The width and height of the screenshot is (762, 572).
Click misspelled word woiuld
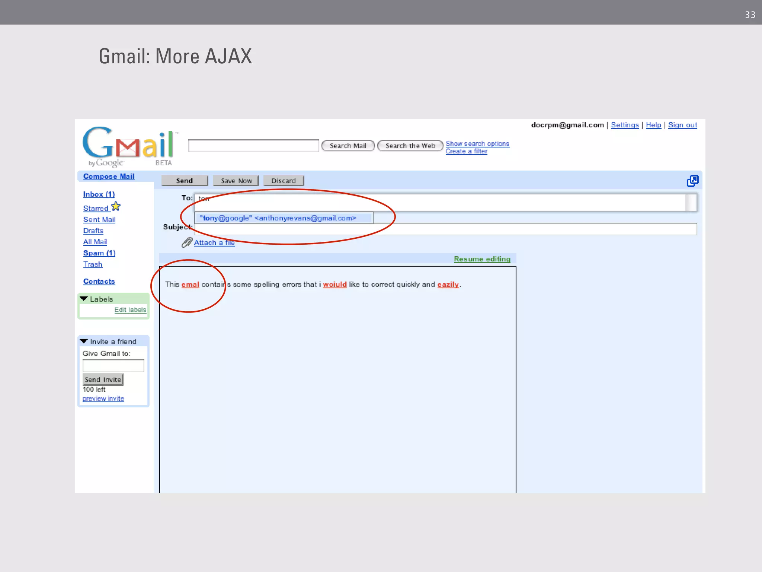pos(334,285)
